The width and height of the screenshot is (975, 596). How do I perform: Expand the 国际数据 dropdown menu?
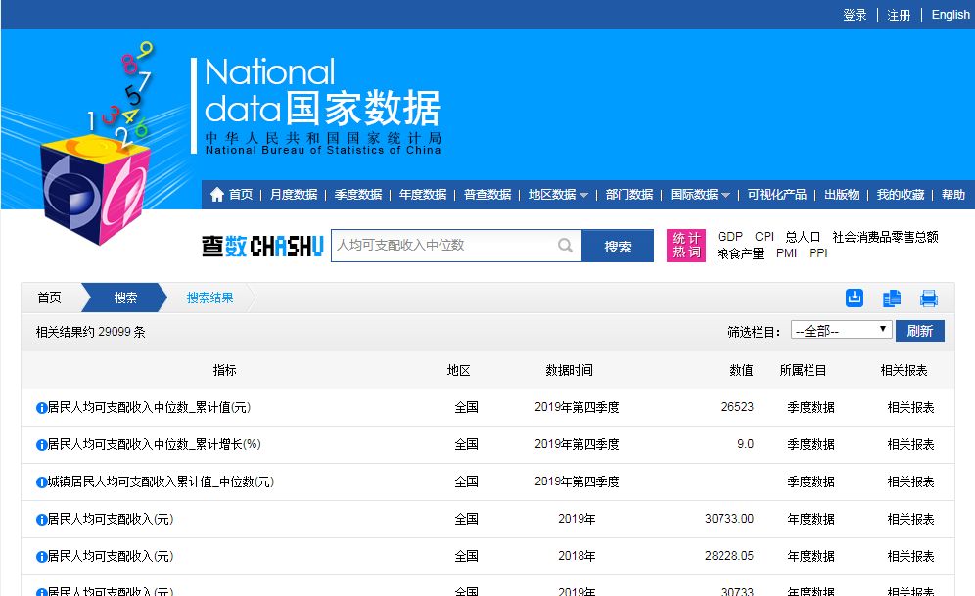coord(696,193)
